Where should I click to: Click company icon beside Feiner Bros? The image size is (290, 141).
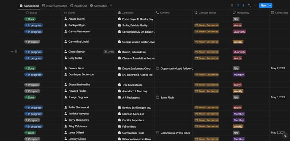point(119,126)
